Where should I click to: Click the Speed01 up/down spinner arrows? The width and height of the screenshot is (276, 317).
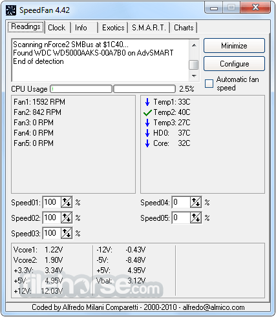coord(67,202)
